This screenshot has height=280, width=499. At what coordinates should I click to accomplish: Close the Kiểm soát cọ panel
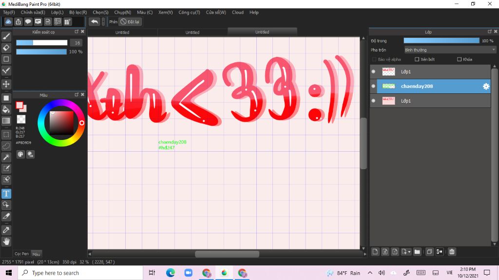(x=83, y=32)
